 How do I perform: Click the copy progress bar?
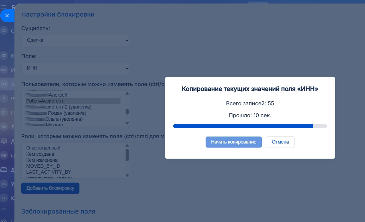(250, 126)
